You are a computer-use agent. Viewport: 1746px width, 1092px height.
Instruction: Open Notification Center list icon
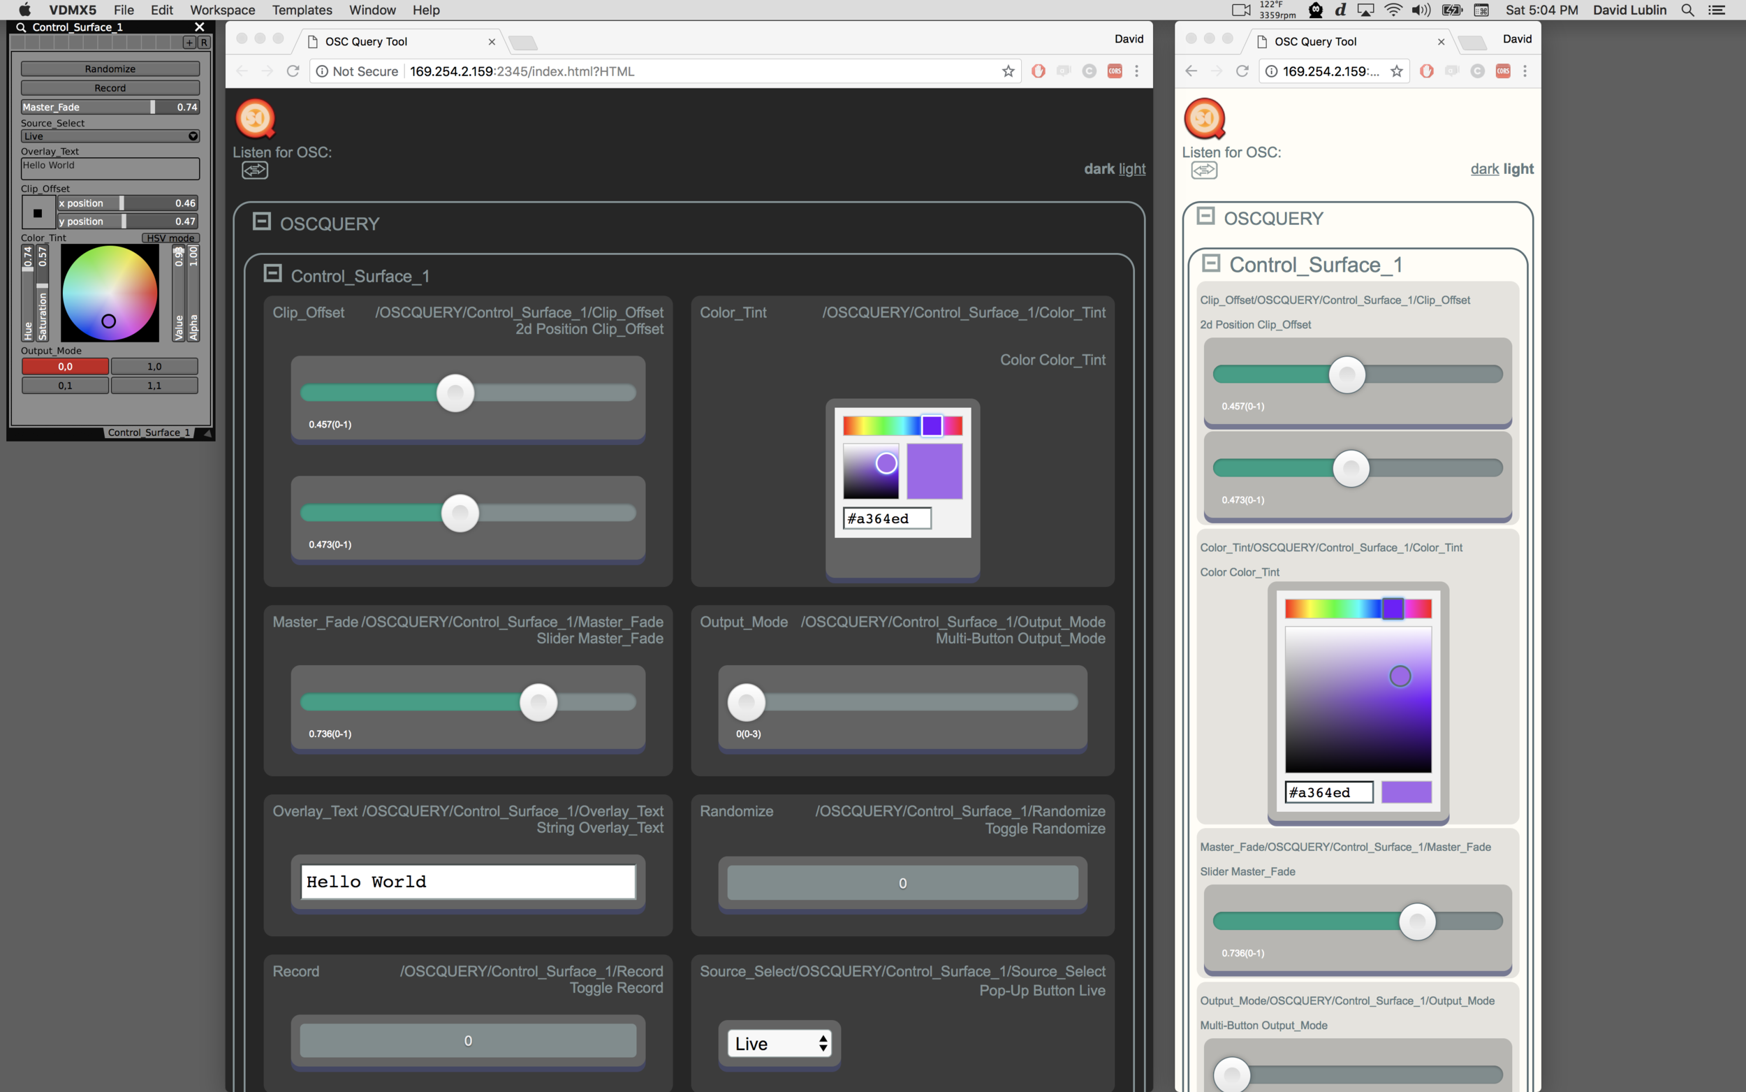coord(1717,10)
